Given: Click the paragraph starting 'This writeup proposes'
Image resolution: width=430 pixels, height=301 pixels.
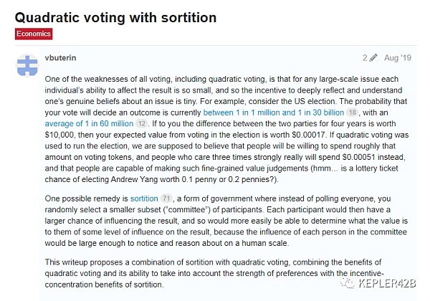Looking at the screenshot, I should [215, 275].
